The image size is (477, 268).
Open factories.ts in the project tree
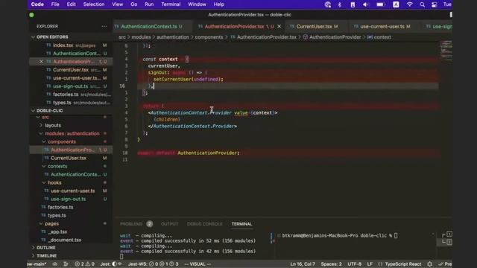(x=71, y=207)
